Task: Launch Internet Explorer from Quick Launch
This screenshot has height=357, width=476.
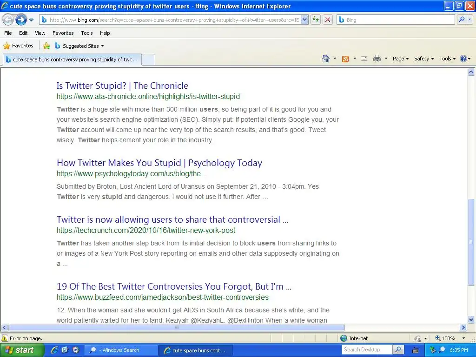Action: click(x=54, y=350)
